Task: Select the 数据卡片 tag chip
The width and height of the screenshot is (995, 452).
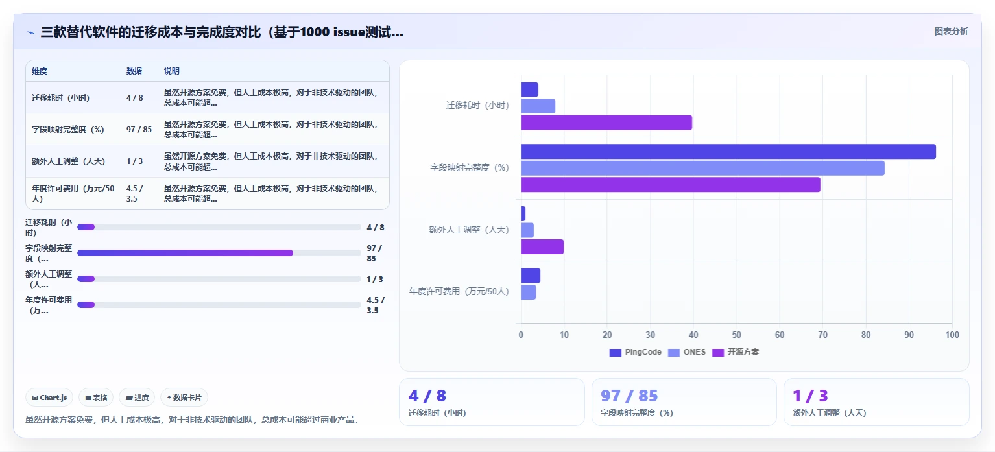Action: 184,398
